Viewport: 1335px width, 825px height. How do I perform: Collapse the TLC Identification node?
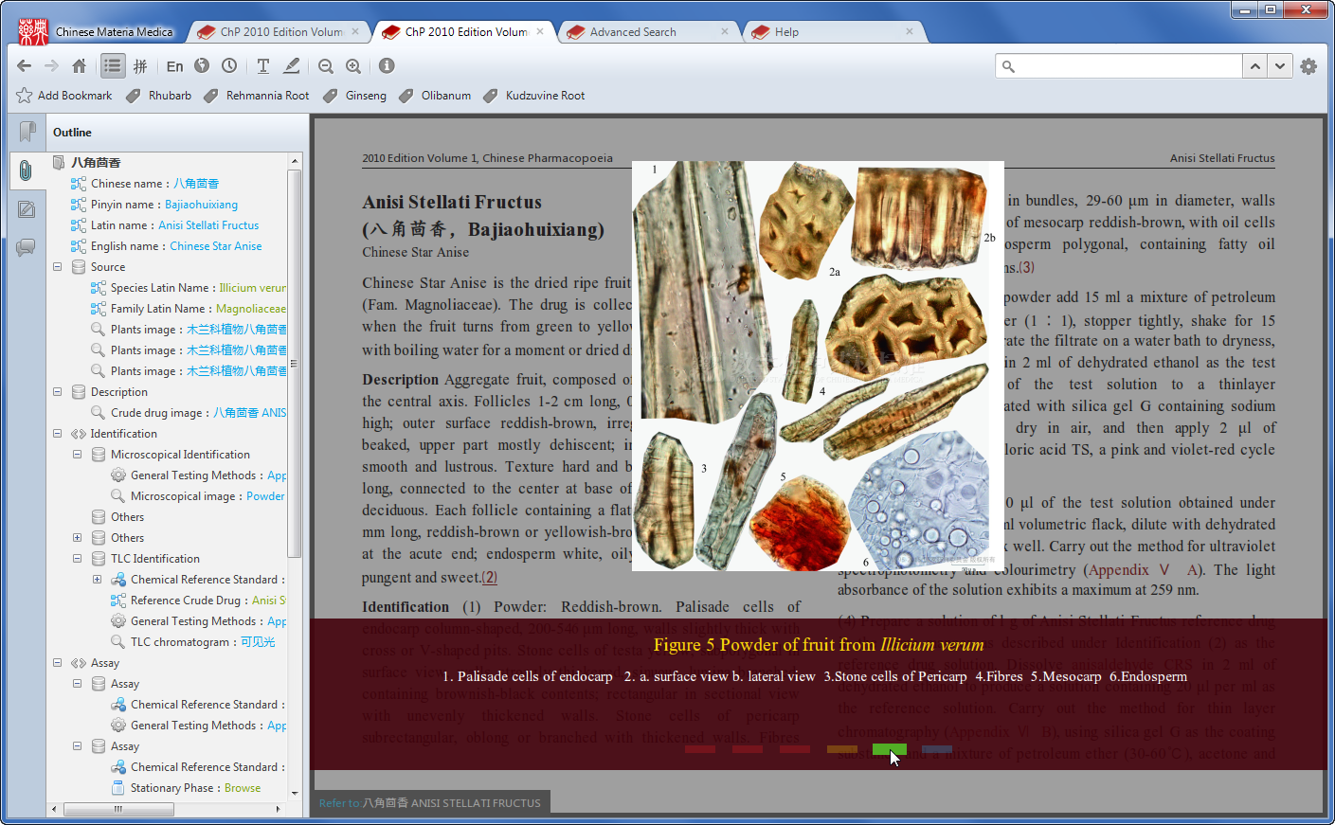(77, 559)
